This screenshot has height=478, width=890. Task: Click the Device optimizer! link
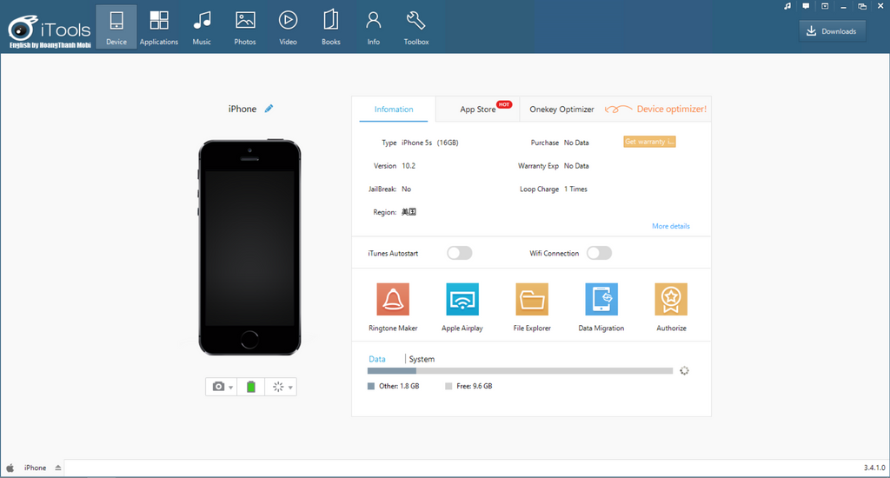(x=672, y=109)
